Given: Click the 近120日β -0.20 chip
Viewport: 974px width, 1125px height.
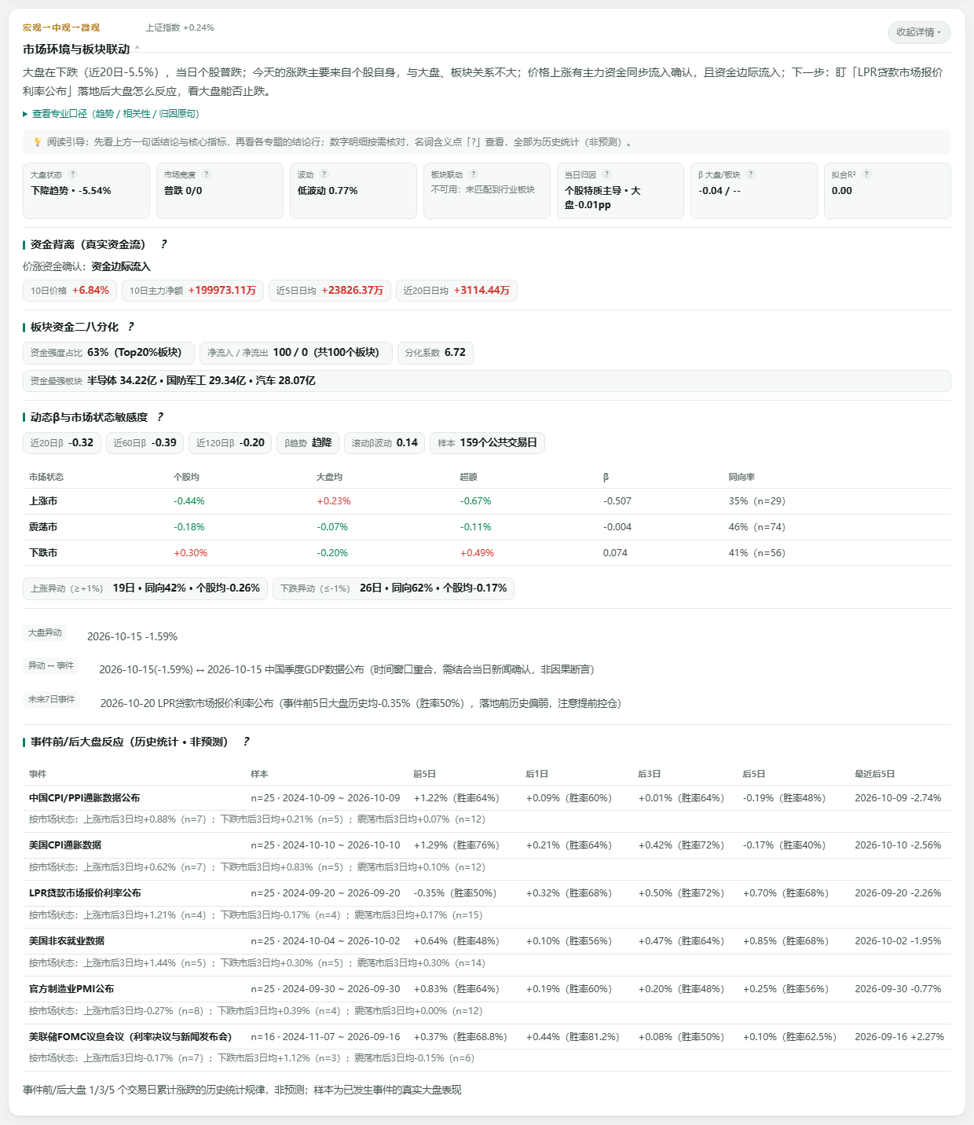Looking at the screenshot, I should point(230,443).
